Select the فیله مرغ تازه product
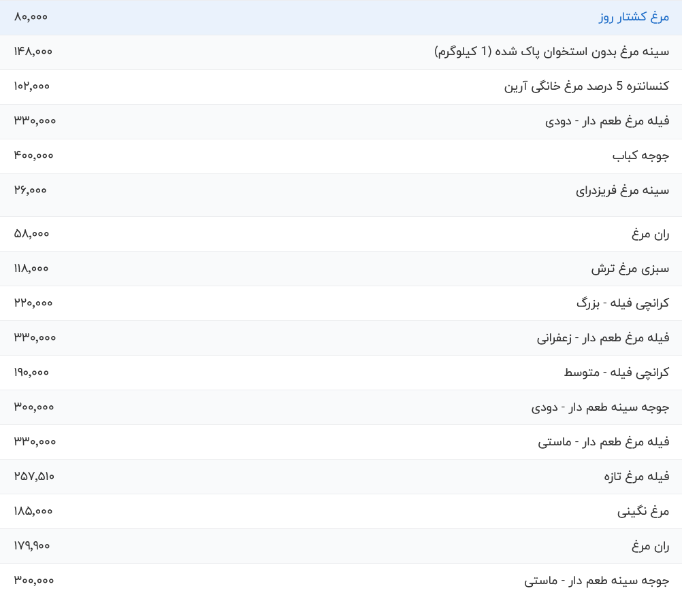 pyautogui.click(x=636, y=477)
